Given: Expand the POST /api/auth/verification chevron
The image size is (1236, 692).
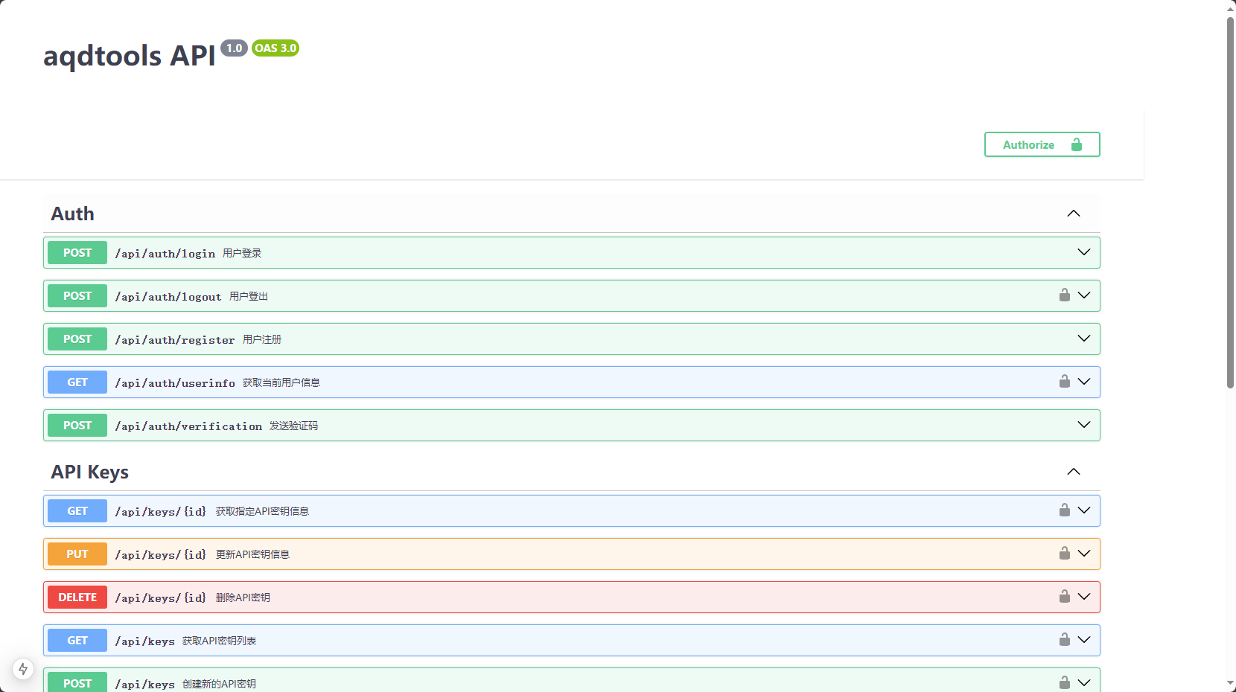Looking at the screenshot, I should (x=1083, y=425).
